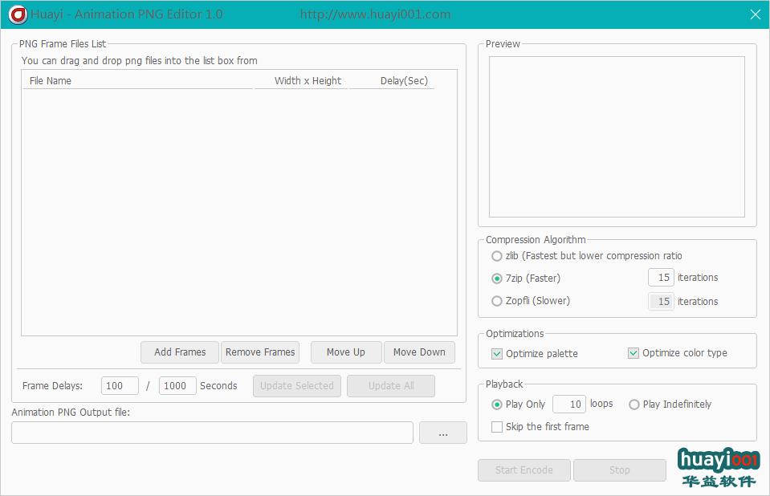Click the Update Selected button
Screen dimensions: 770x496
[x=297, y=386]
